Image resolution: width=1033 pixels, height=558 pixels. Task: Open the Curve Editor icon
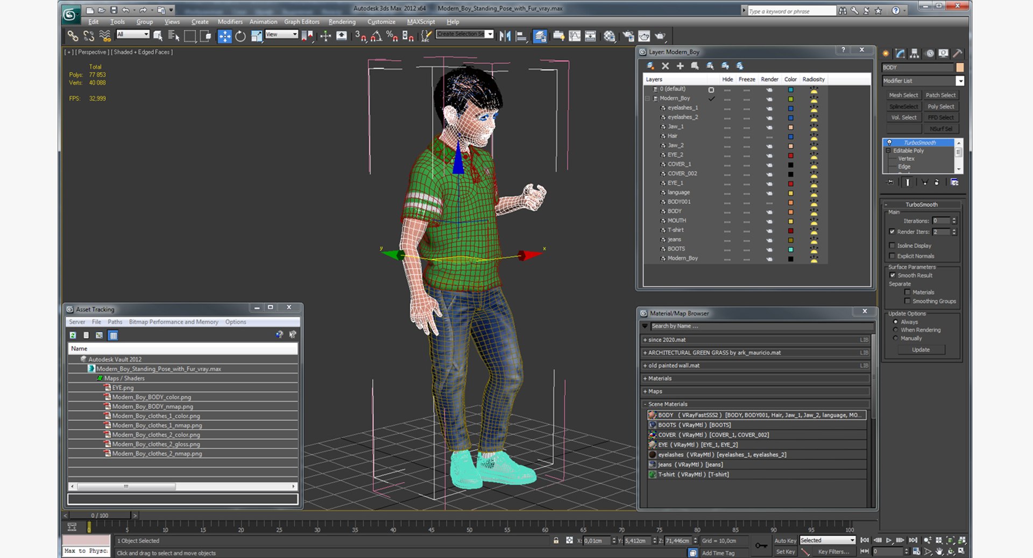coord(575,36)
